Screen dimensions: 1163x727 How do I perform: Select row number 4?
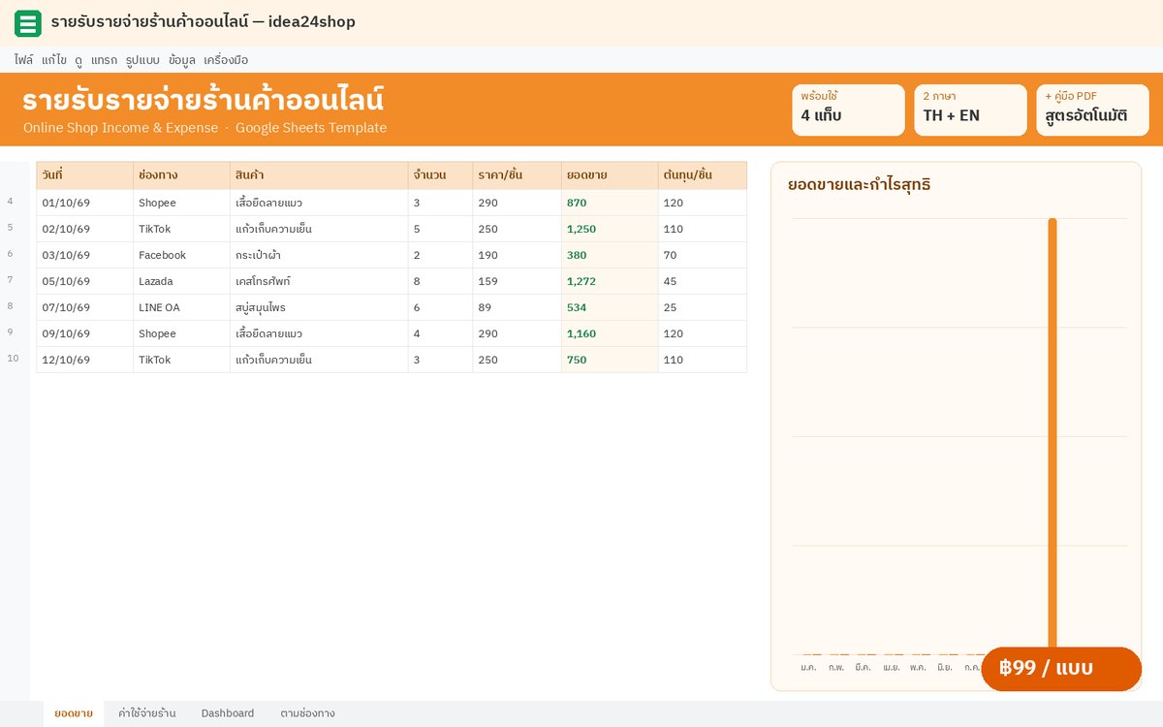pyautogui.click(x=11, y=202)
